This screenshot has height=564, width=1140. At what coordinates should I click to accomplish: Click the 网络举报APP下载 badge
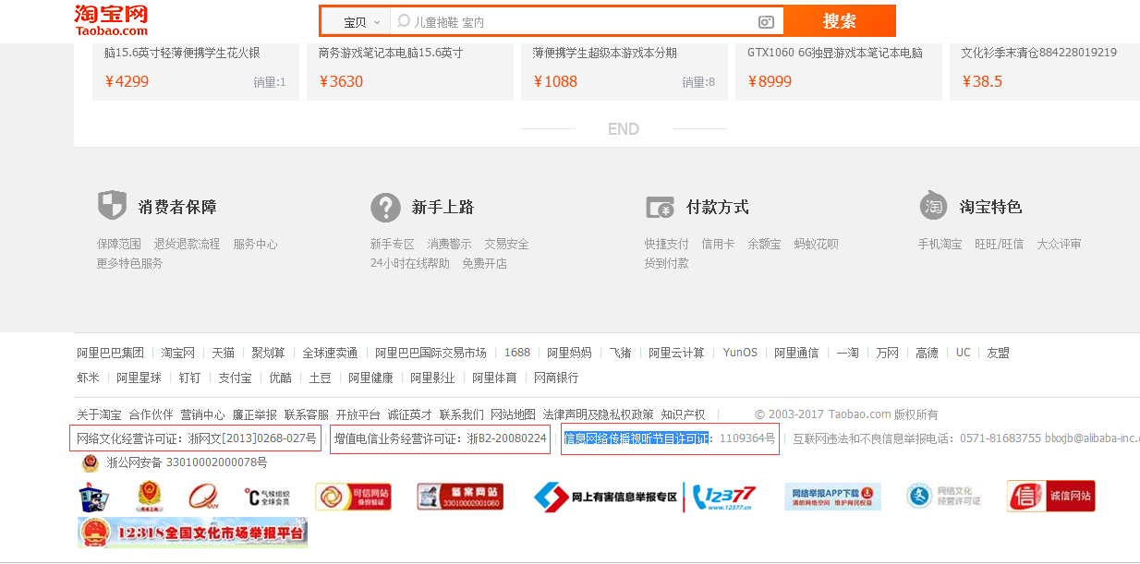tap(833, 497)
